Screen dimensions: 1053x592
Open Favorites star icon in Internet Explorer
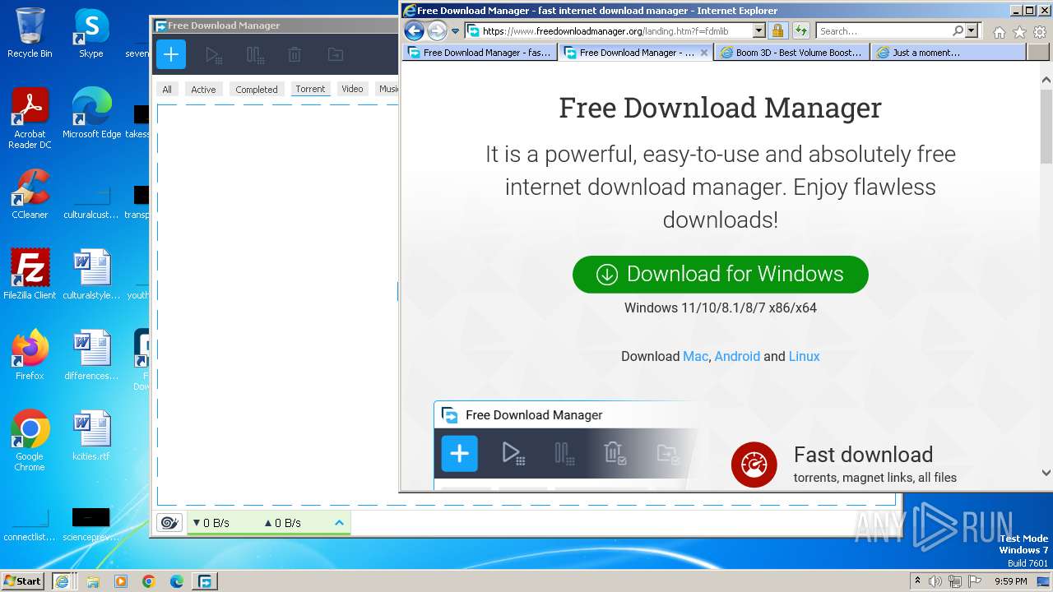click(x=1019, y=32)
